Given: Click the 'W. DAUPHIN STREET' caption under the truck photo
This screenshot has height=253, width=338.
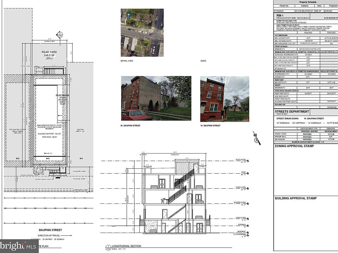Looking at the screenshot, I should (x=130, y=126).
